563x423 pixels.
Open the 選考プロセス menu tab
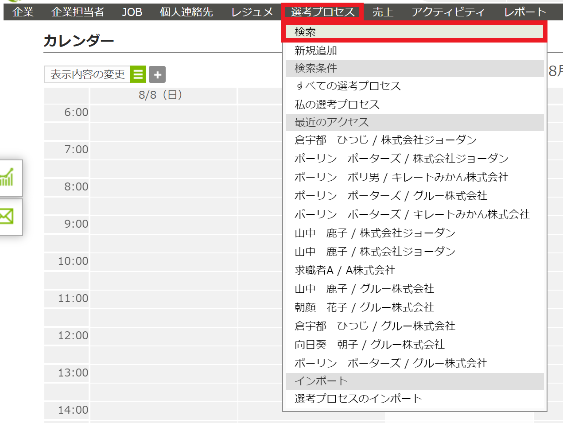click(322, 12)
